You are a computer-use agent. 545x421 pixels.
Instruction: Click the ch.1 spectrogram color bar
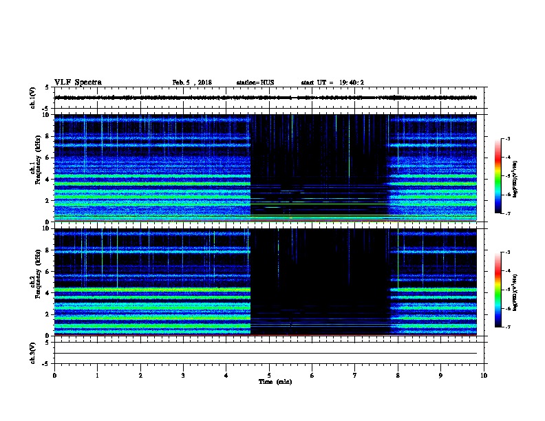(x=498, y=176)
